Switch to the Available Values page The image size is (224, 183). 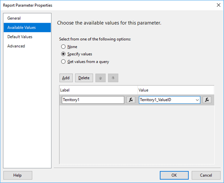pos(22,27)
